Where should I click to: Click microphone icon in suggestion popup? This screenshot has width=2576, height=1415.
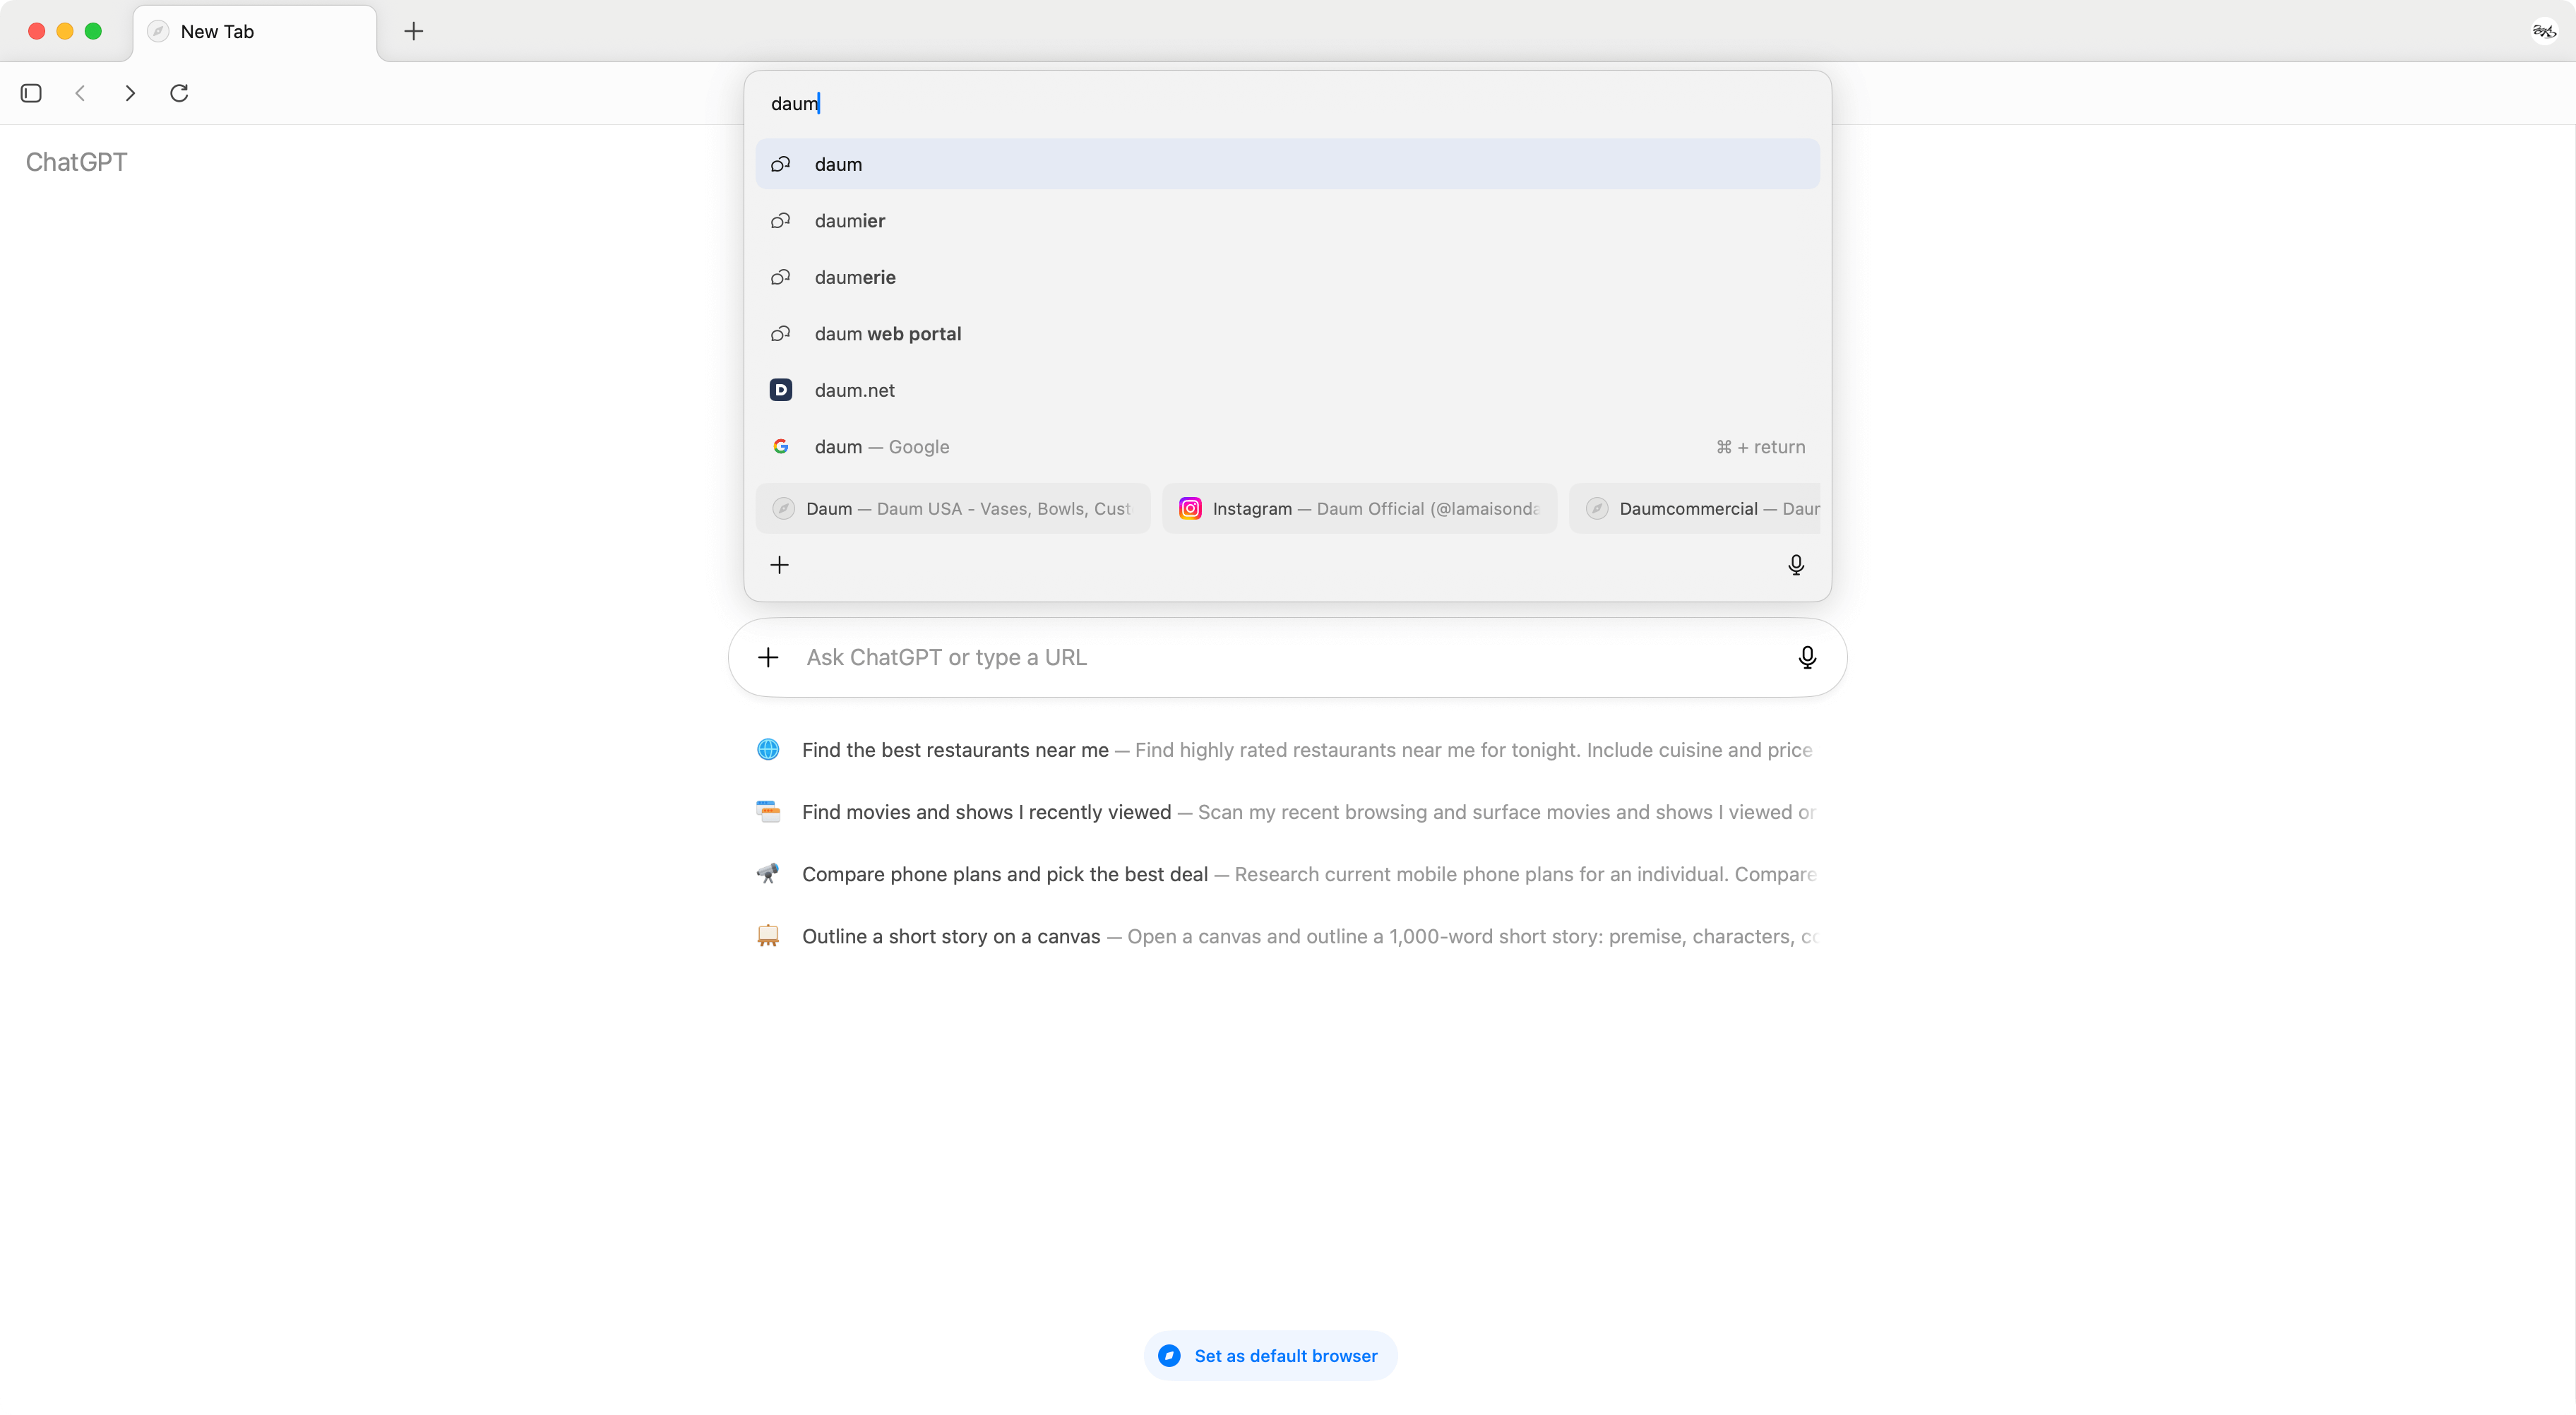(x=1795, y=565)
